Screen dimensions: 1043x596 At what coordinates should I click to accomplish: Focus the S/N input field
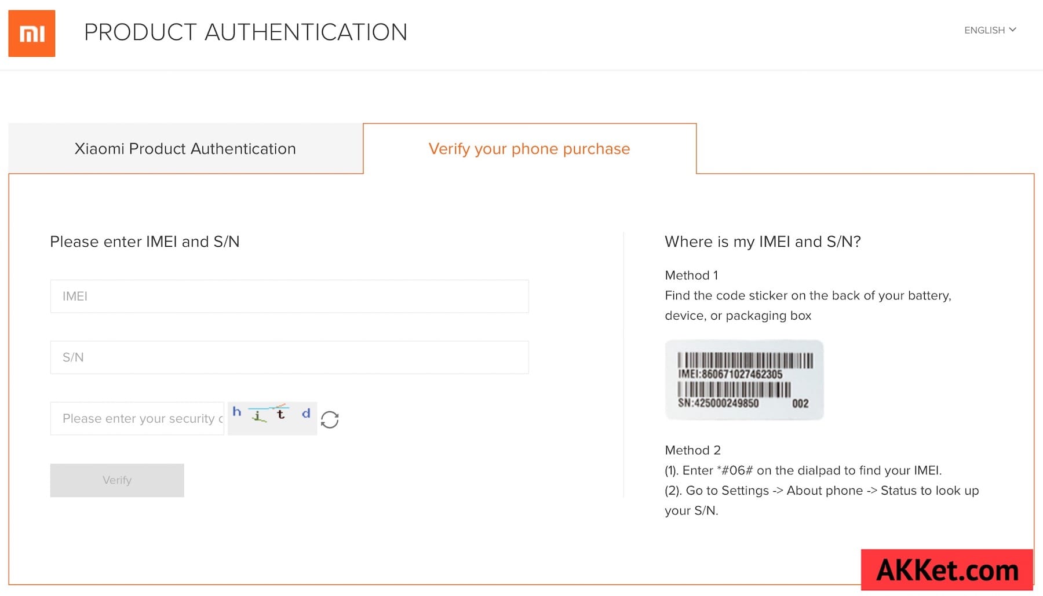click(289, 357)
